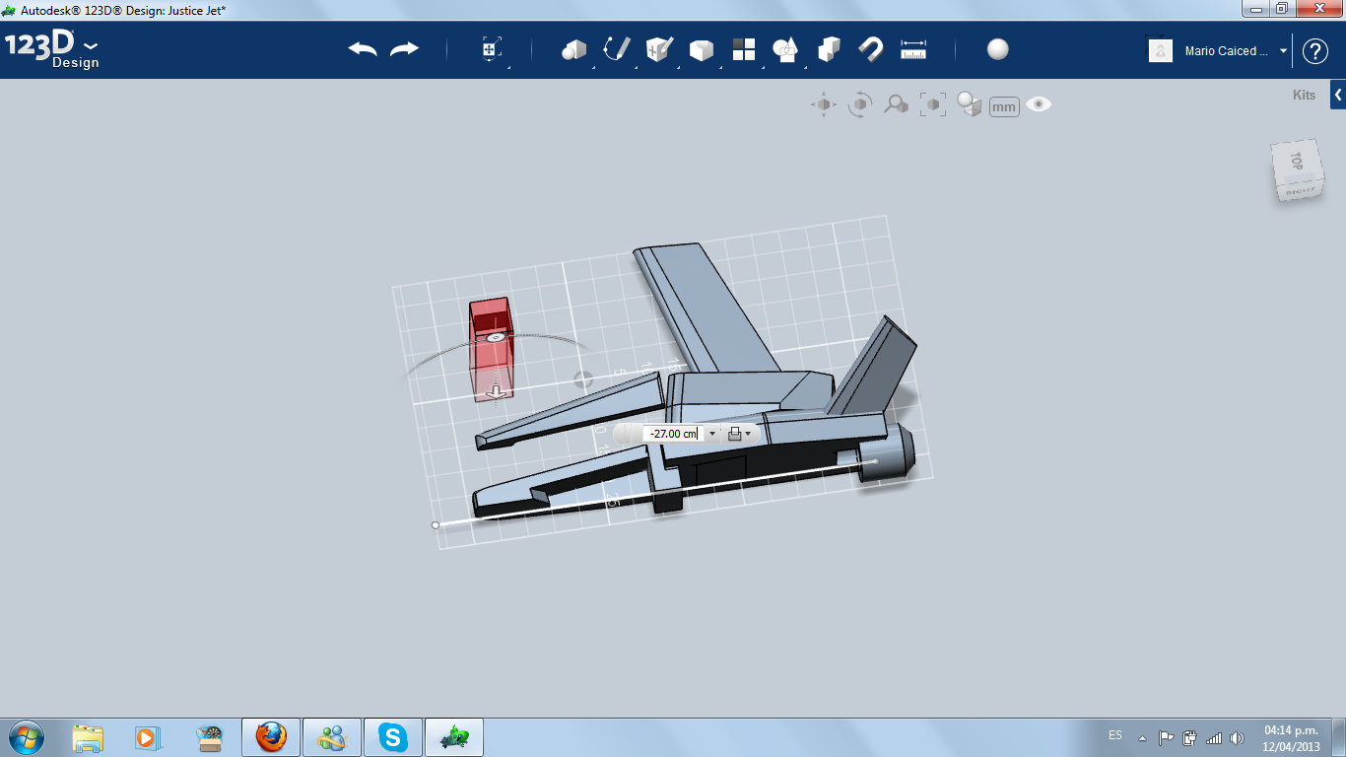Open the Pattern tool
1346x757 pixels.
[x=744, y=50]
